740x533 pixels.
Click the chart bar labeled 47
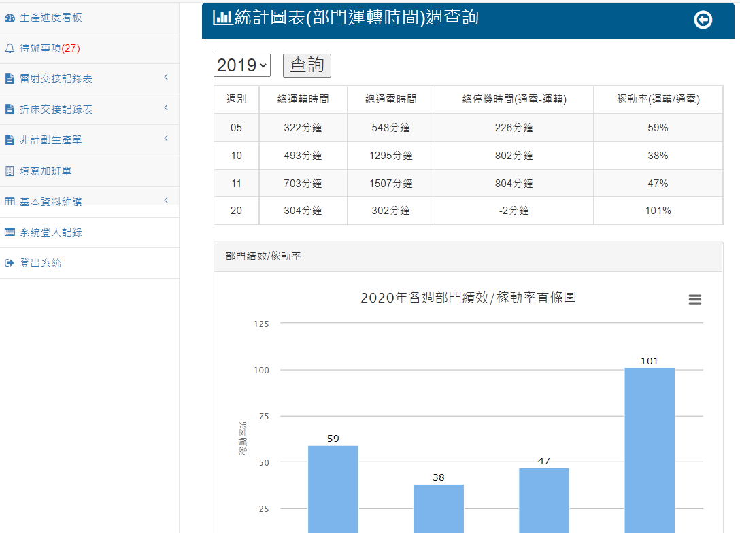544,500
